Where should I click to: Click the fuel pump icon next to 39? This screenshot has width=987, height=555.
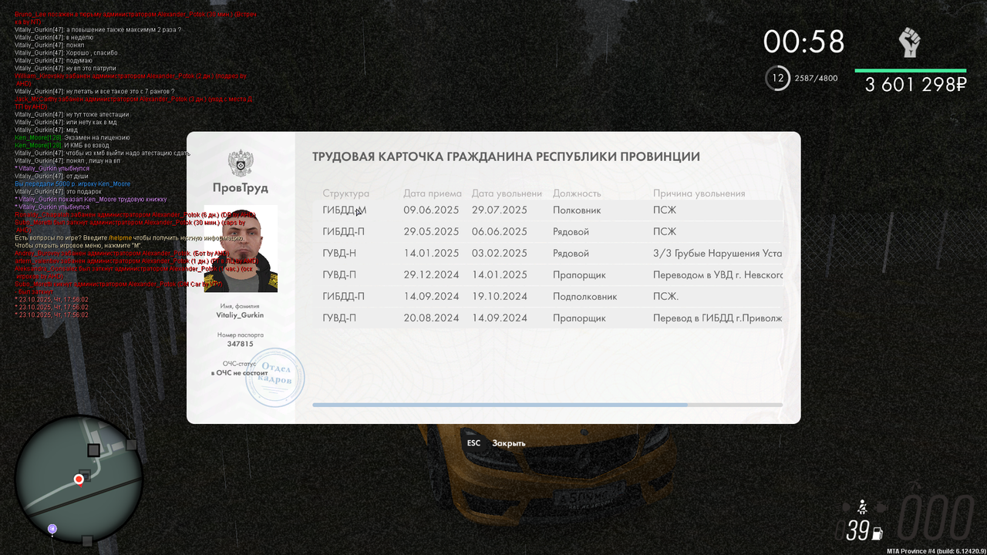tap(878, 533)
